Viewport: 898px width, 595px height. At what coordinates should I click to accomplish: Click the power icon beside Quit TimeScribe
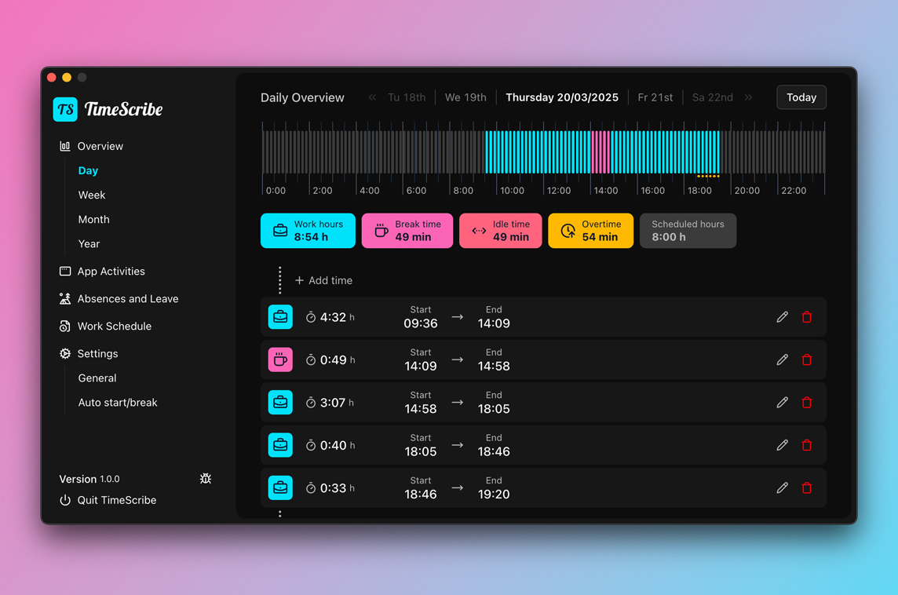65,500
